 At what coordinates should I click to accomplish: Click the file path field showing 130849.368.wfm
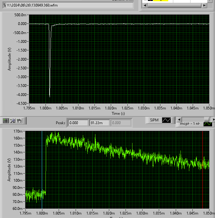pos(70,5)
